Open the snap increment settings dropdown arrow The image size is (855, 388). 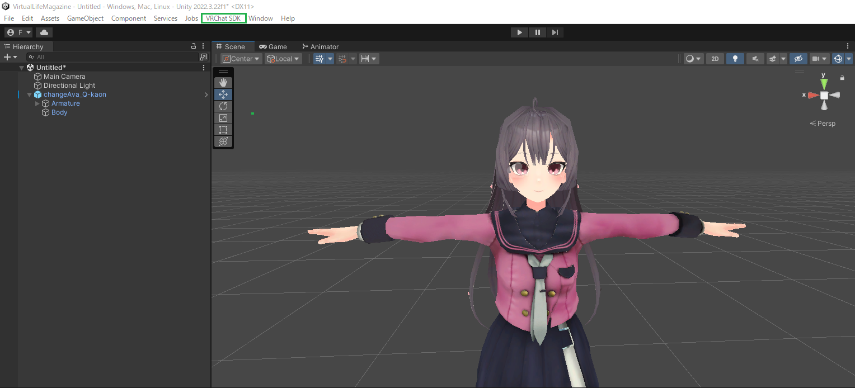(x=353, y=59)
